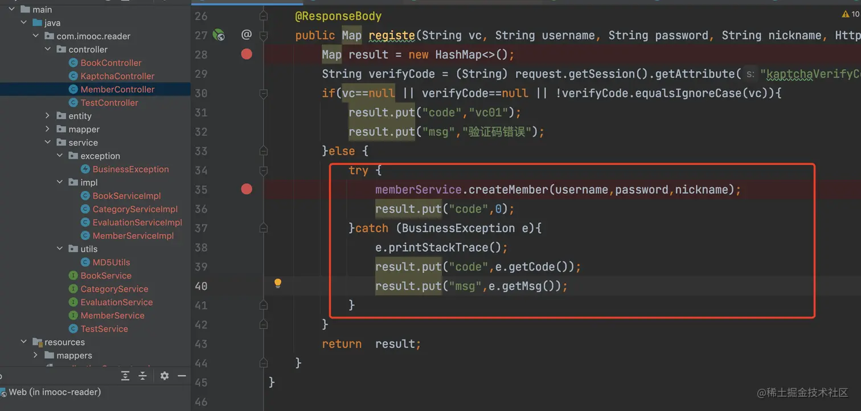Click the getMsg call on line 40
This screenshot has height=411, width=861.
pos(525,286)
